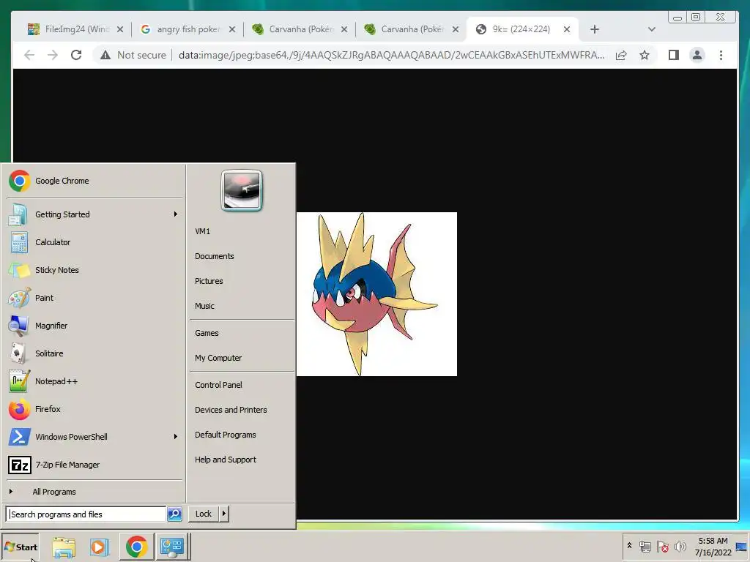Switch to the second Carvanha tab
This screenshot has height=562, width=750.
coord(412,29)
